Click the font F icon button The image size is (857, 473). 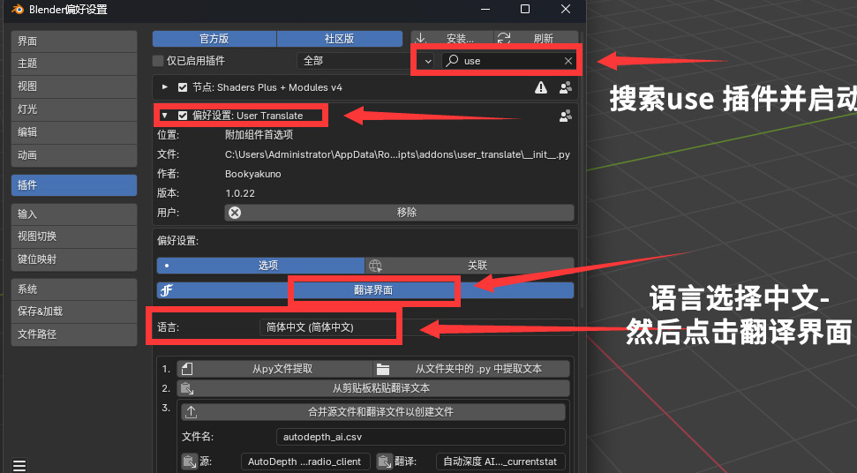pos(167,290)
